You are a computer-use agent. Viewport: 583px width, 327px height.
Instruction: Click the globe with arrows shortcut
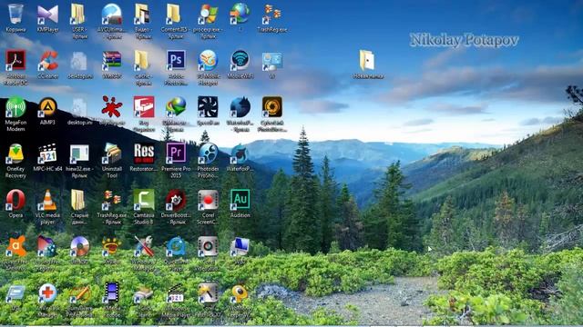coord(240,15)
